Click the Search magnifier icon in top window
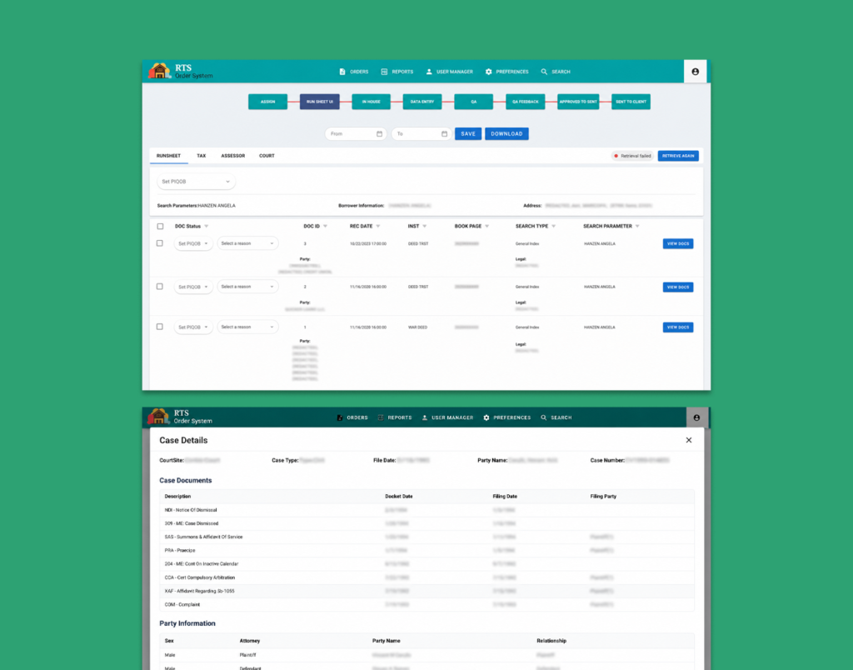 544,72
